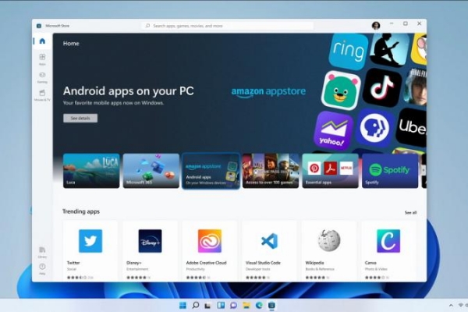Select Adobe Creative Cloud app

point(210,240)
